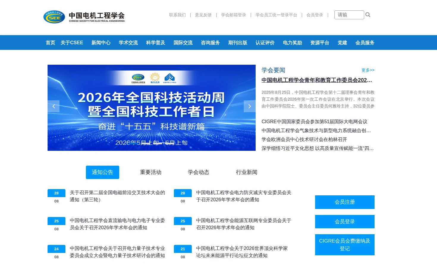The width and height of the screenshot is (437, 274).
Task: Open 党建 menu item
Action: (342, 43)
